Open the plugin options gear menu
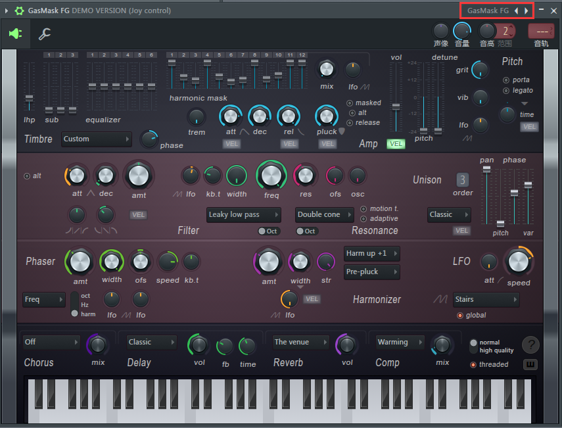The height and width of the screenshot is (428, 562). click(x=19, y=11)
